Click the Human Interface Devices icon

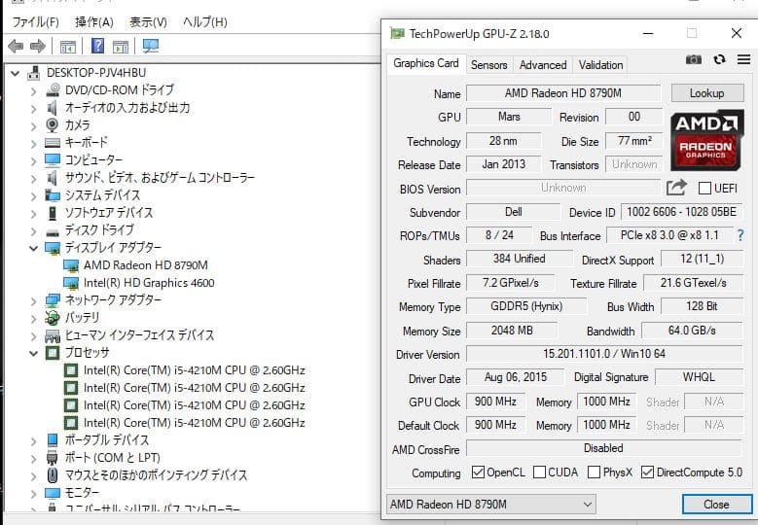tap(53, 335)
